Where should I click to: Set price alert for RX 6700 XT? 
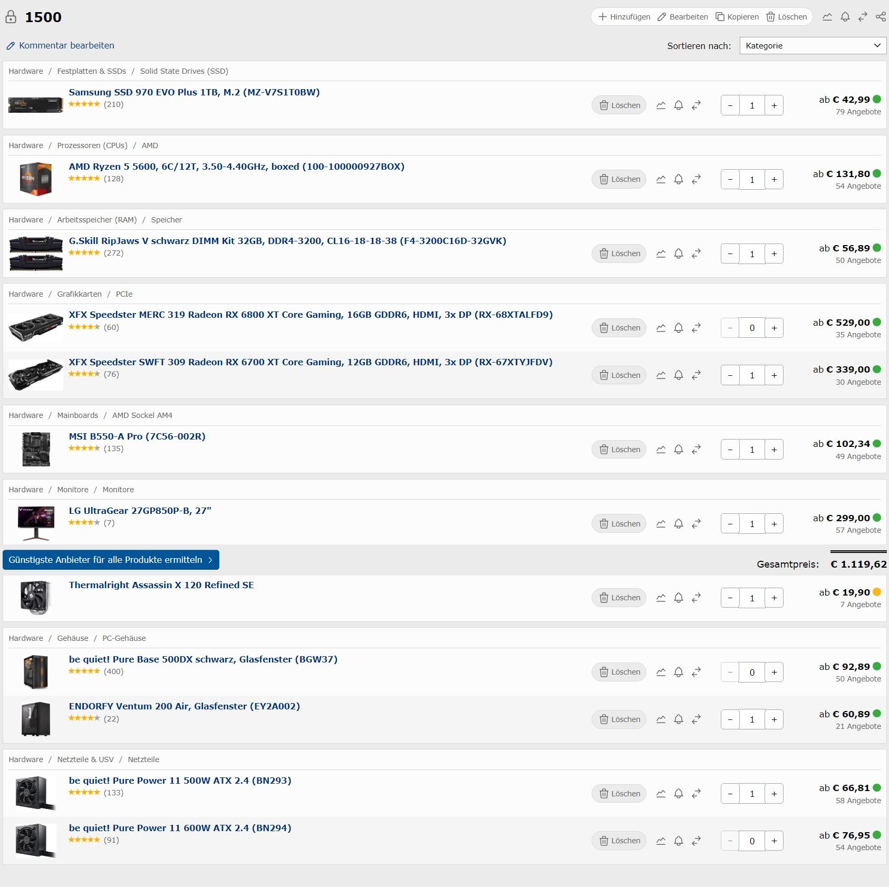point(679,375)
